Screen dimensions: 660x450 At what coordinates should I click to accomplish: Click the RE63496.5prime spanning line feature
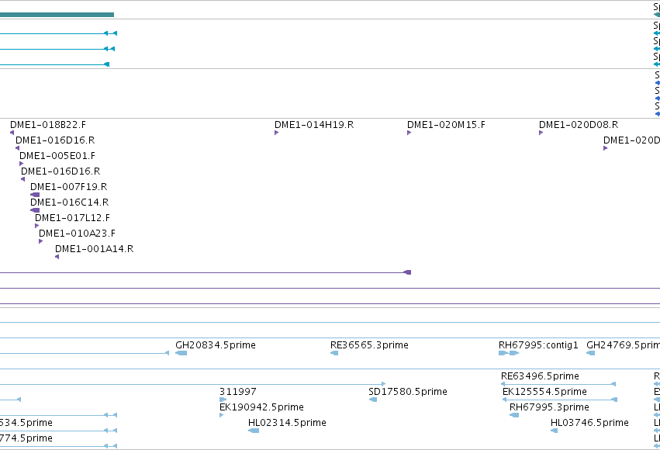coord(558,384)
